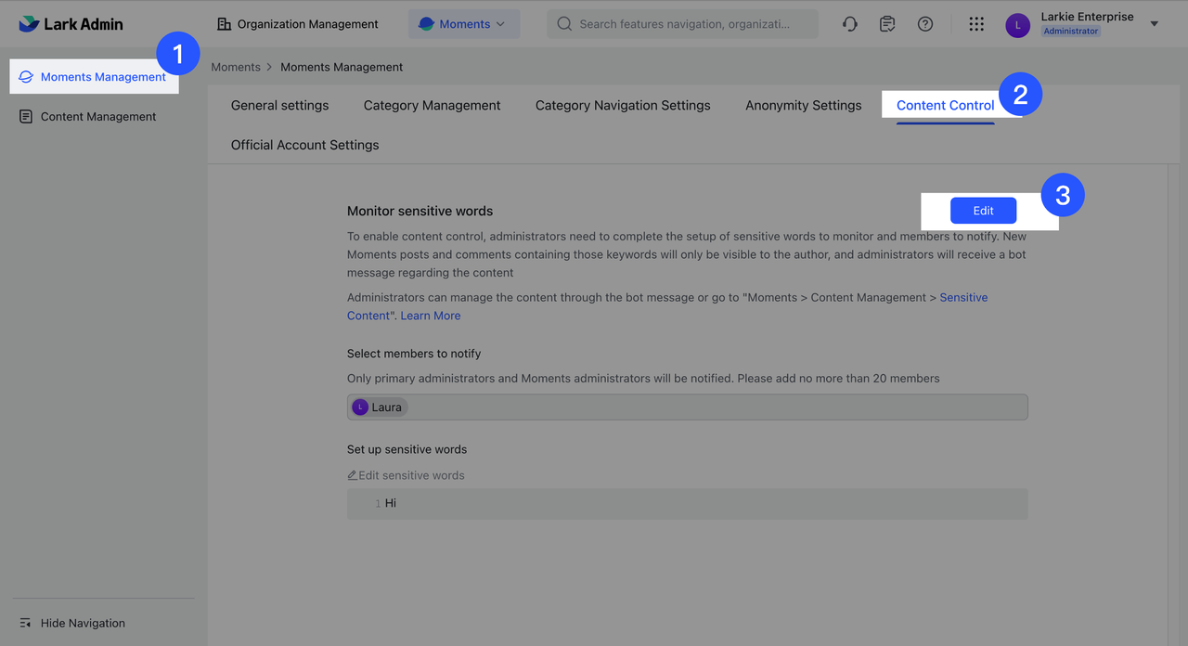This screenshot has height=646, width=1188.
Task: Open the Anonymity Settings tab
Action: [803, 105]
